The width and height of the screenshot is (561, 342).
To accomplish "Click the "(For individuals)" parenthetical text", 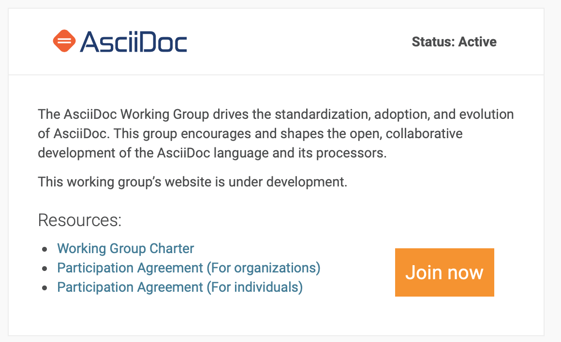I will (x=254, y=287).
